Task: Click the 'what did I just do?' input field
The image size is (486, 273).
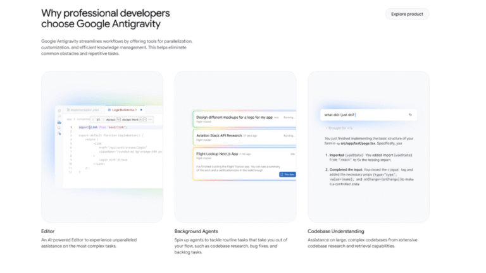Action: tap(368, 115)
